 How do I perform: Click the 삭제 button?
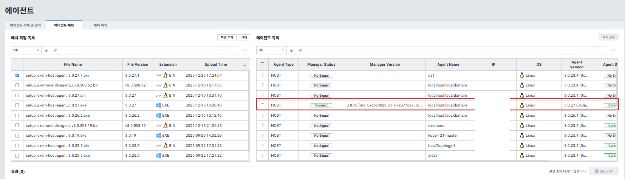pyautogui.click(x=244, y=37)
